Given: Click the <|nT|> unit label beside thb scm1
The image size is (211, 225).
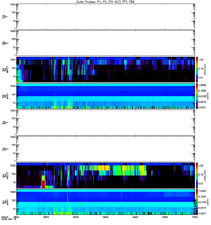Looking at the screenshot, I should pos(207,96).
